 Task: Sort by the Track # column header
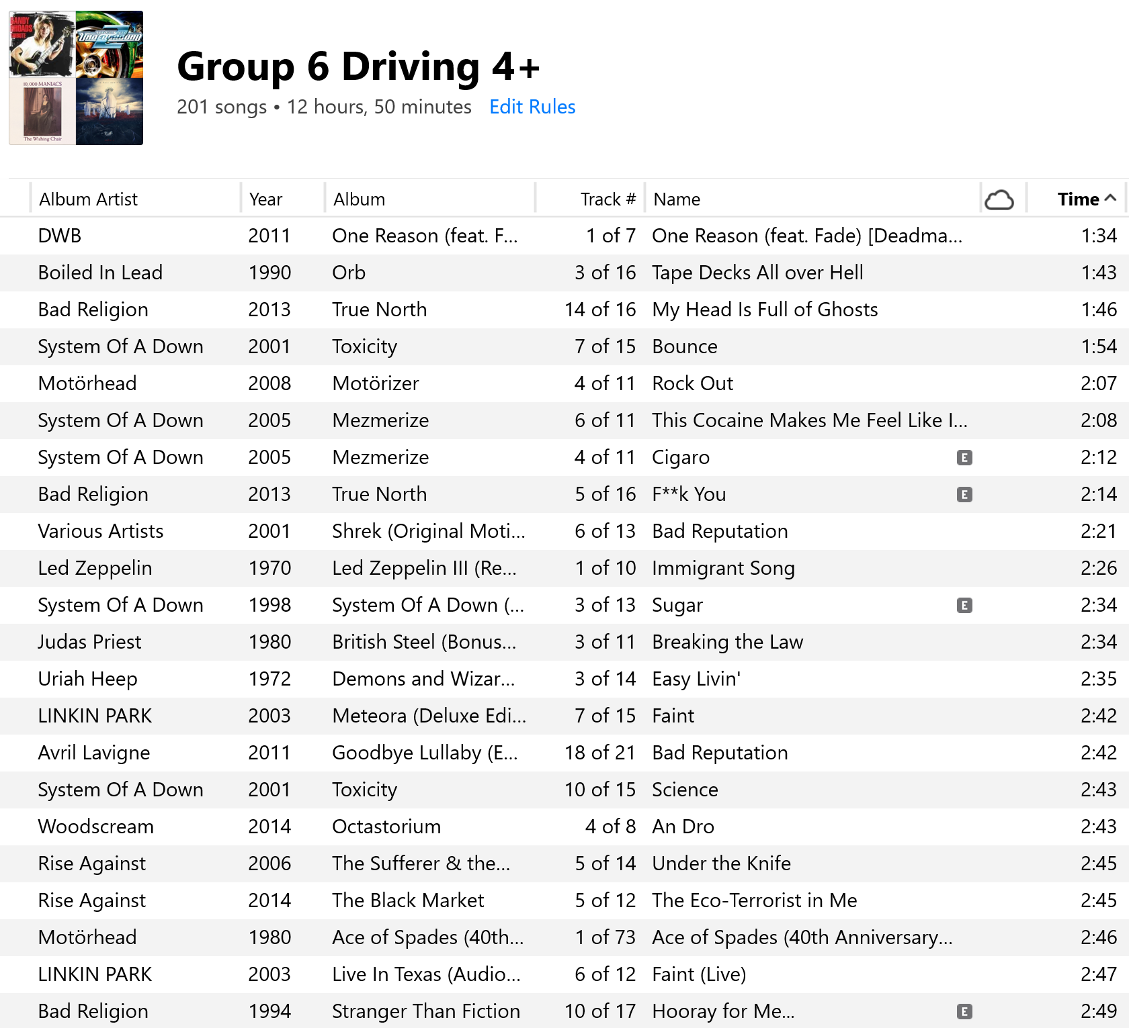[607, 199]
